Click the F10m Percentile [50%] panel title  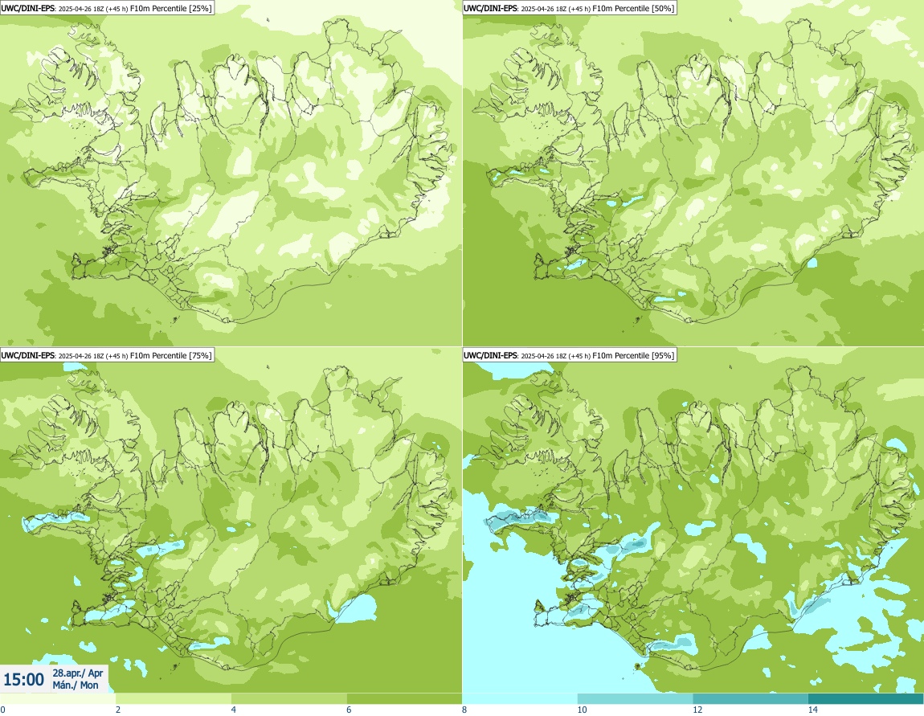[569, 8]
